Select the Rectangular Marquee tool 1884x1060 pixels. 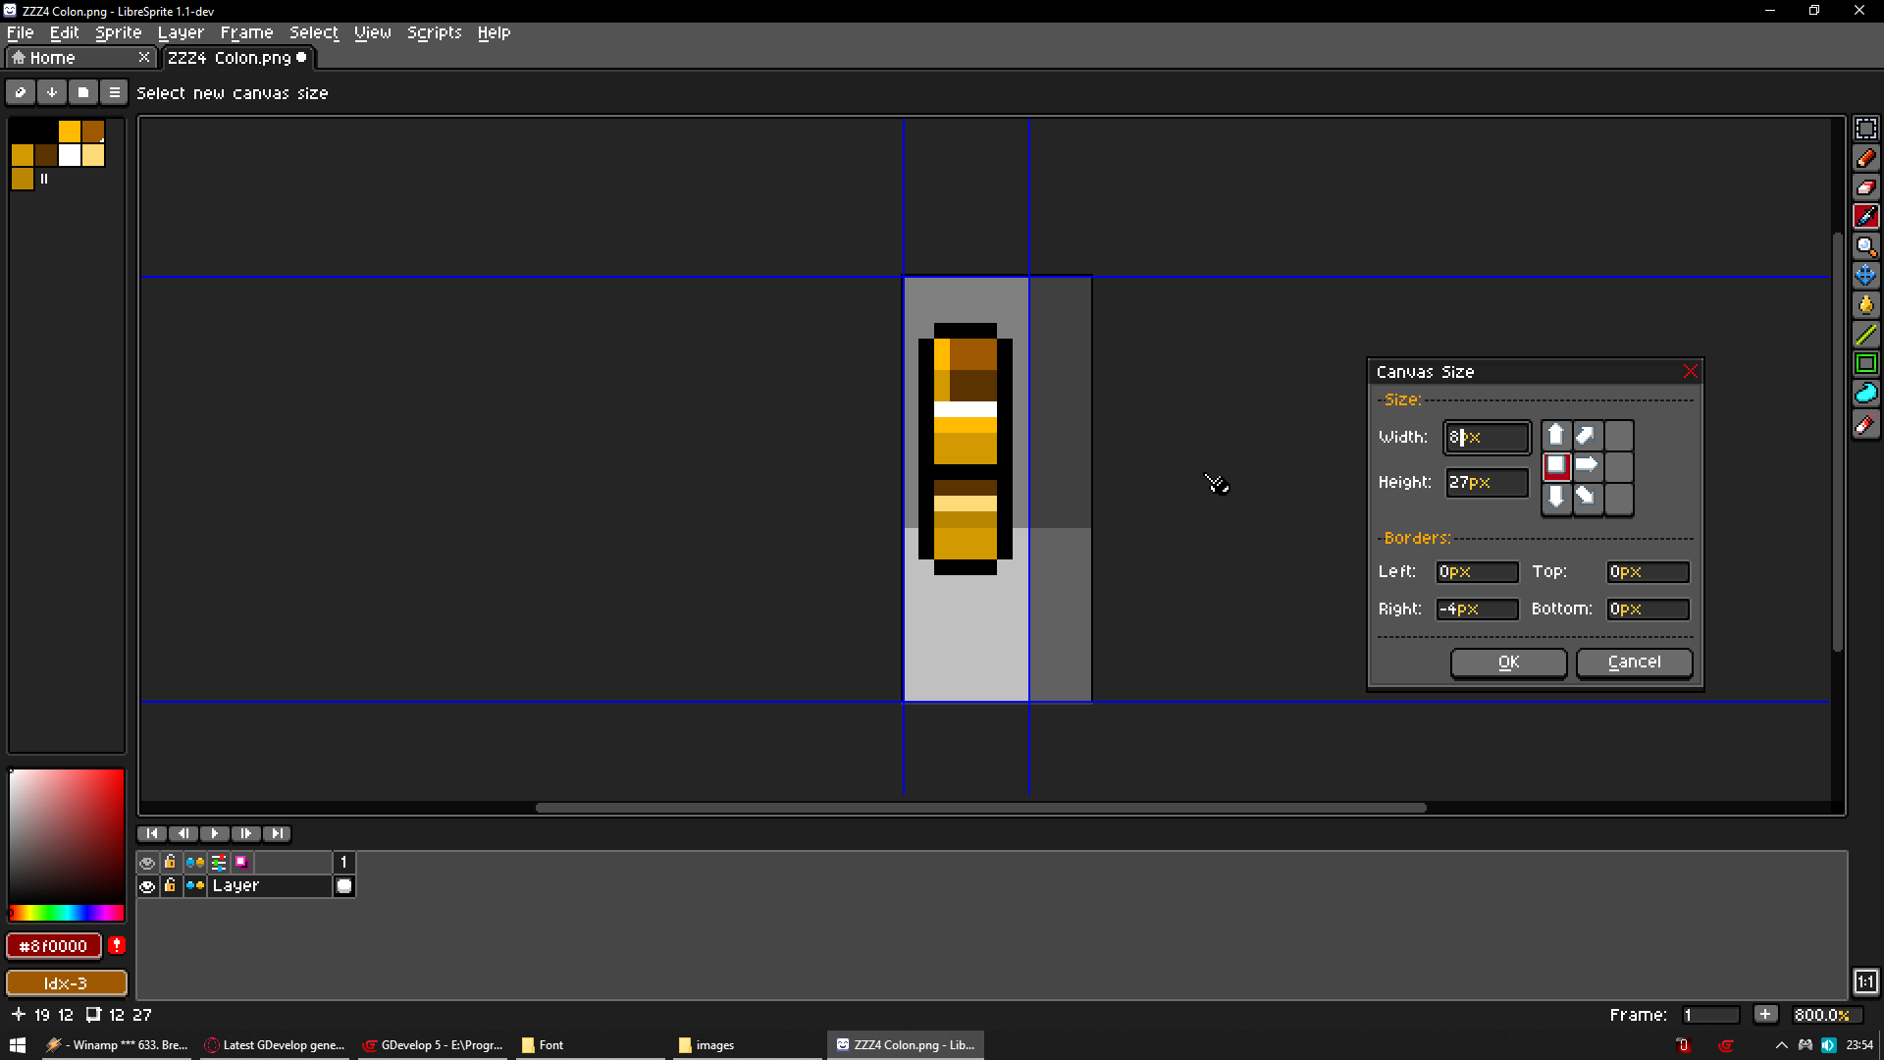tap(1865, 129)
